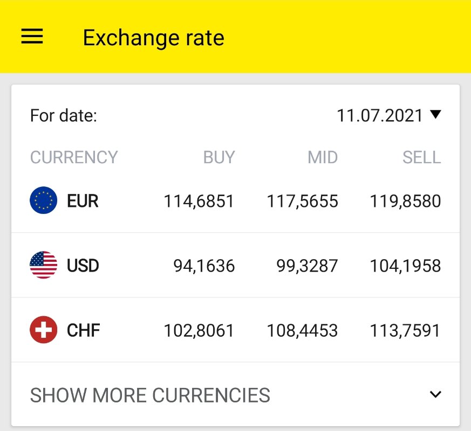Screen dimensions: 471x431
Task: Click the SELL column header
Action: pyautogui.click(x=421, y=157)
